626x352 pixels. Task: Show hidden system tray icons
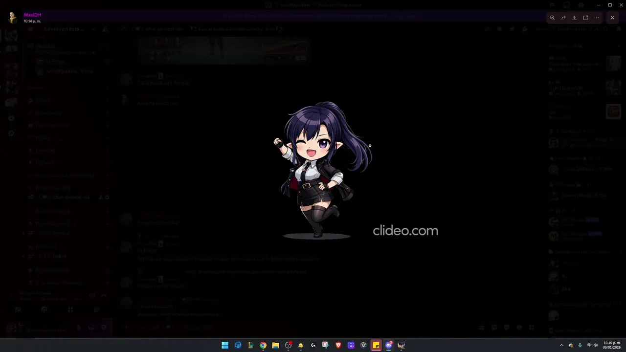click(561, 345)
